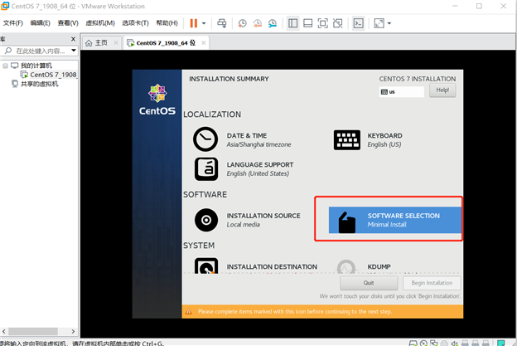Click the CentOS logo in installer sidebar

coord(157,100)
